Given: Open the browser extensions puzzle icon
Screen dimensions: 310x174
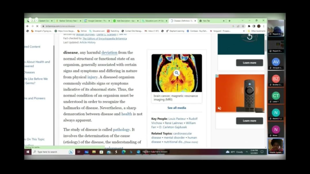Looking at the screenshot, I should [249, 26].
